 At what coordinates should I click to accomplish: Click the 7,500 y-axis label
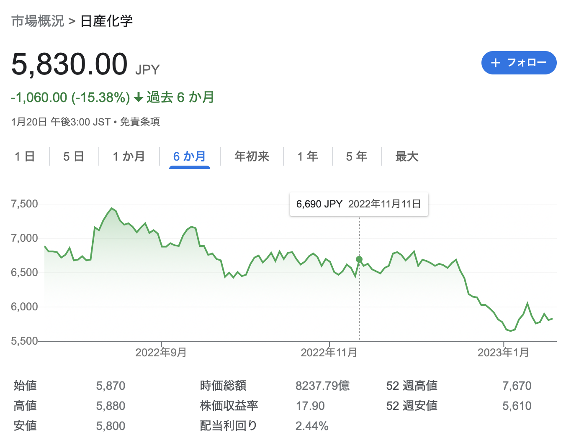[24, 204]
